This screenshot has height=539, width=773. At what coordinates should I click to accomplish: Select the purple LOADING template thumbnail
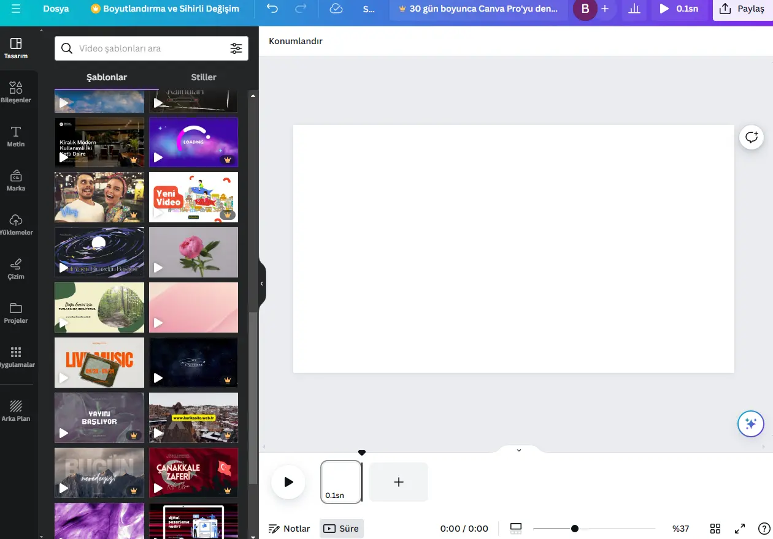(193, 142)
